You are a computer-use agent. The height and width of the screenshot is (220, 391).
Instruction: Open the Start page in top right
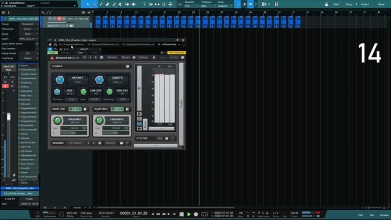point(336,4)
